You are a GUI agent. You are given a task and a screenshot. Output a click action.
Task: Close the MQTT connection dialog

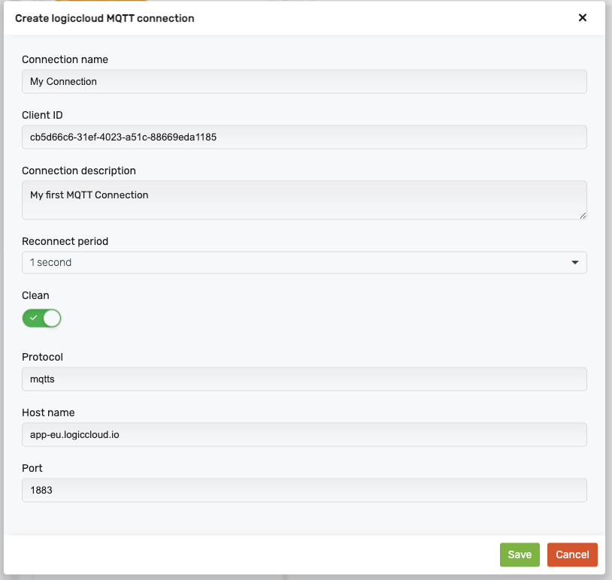click(582, 18)
